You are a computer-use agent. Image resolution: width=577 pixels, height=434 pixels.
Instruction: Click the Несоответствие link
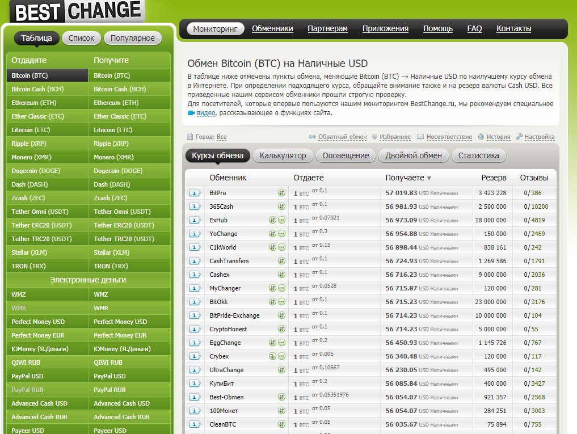tap(449, 137)
